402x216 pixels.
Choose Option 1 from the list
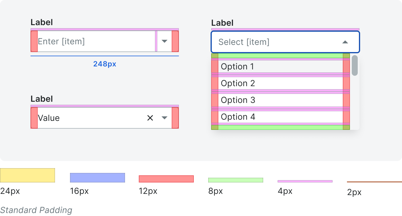tap(281, 66)
